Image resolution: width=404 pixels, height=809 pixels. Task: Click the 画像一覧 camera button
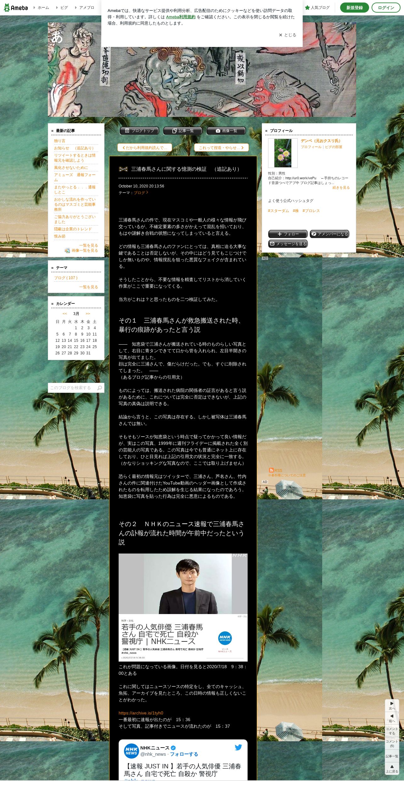[226, 131]
